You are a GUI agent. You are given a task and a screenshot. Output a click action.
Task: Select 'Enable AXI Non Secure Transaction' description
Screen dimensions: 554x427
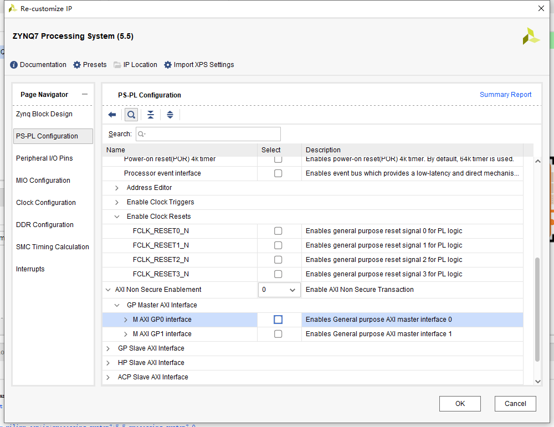coord(360,290)
